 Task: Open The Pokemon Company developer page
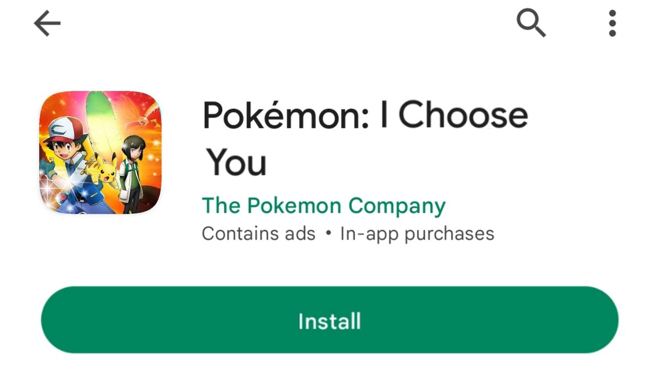point(324,206)
